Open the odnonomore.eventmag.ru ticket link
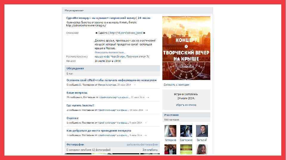The image size is (286, 160). click(86, 25)
